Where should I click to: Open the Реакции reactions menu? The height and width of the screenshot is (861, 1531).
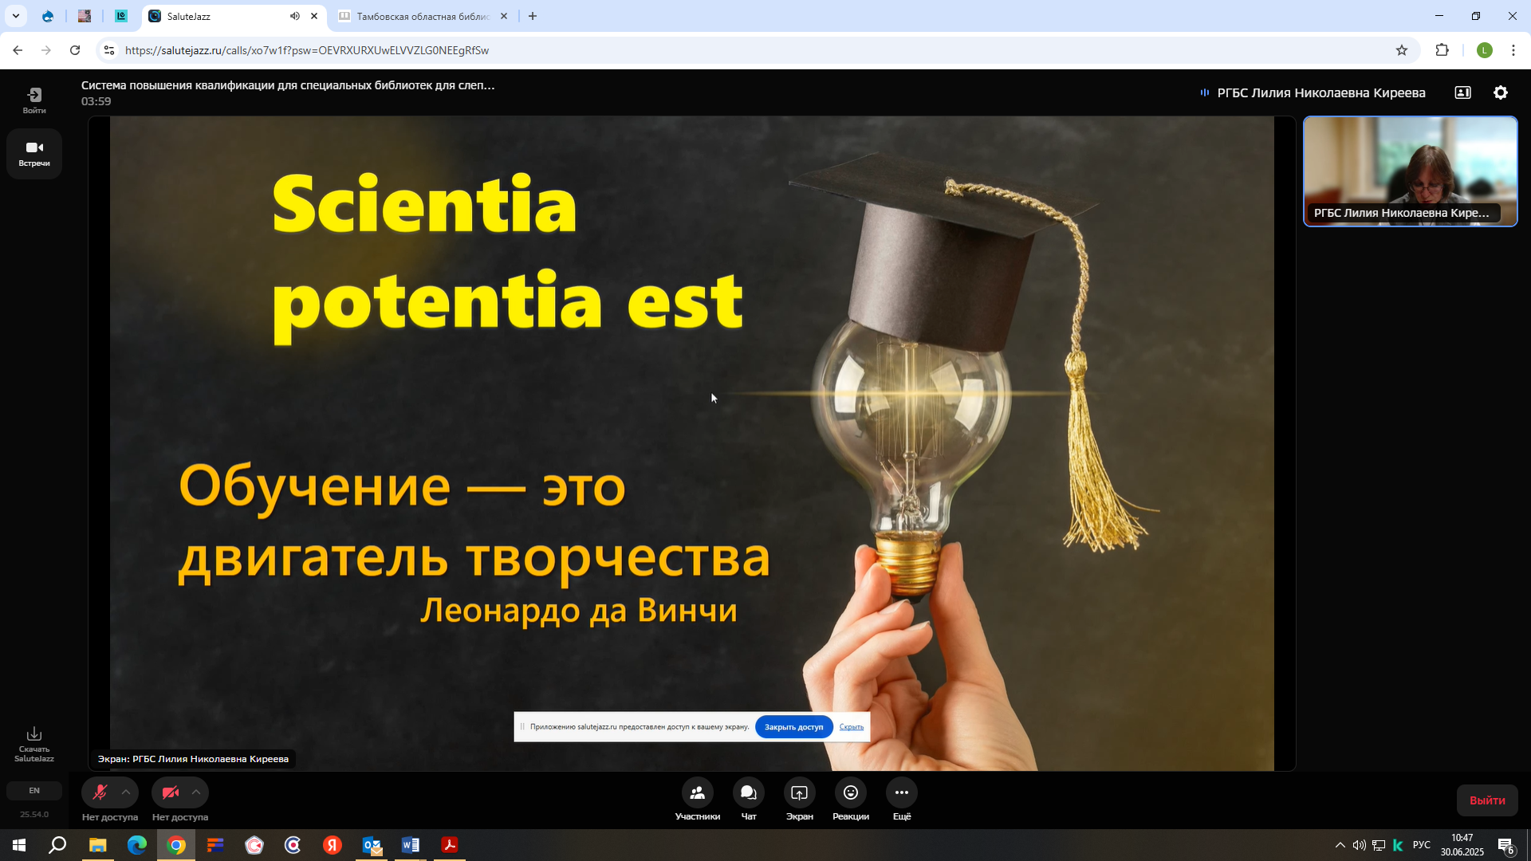(851, 800)
